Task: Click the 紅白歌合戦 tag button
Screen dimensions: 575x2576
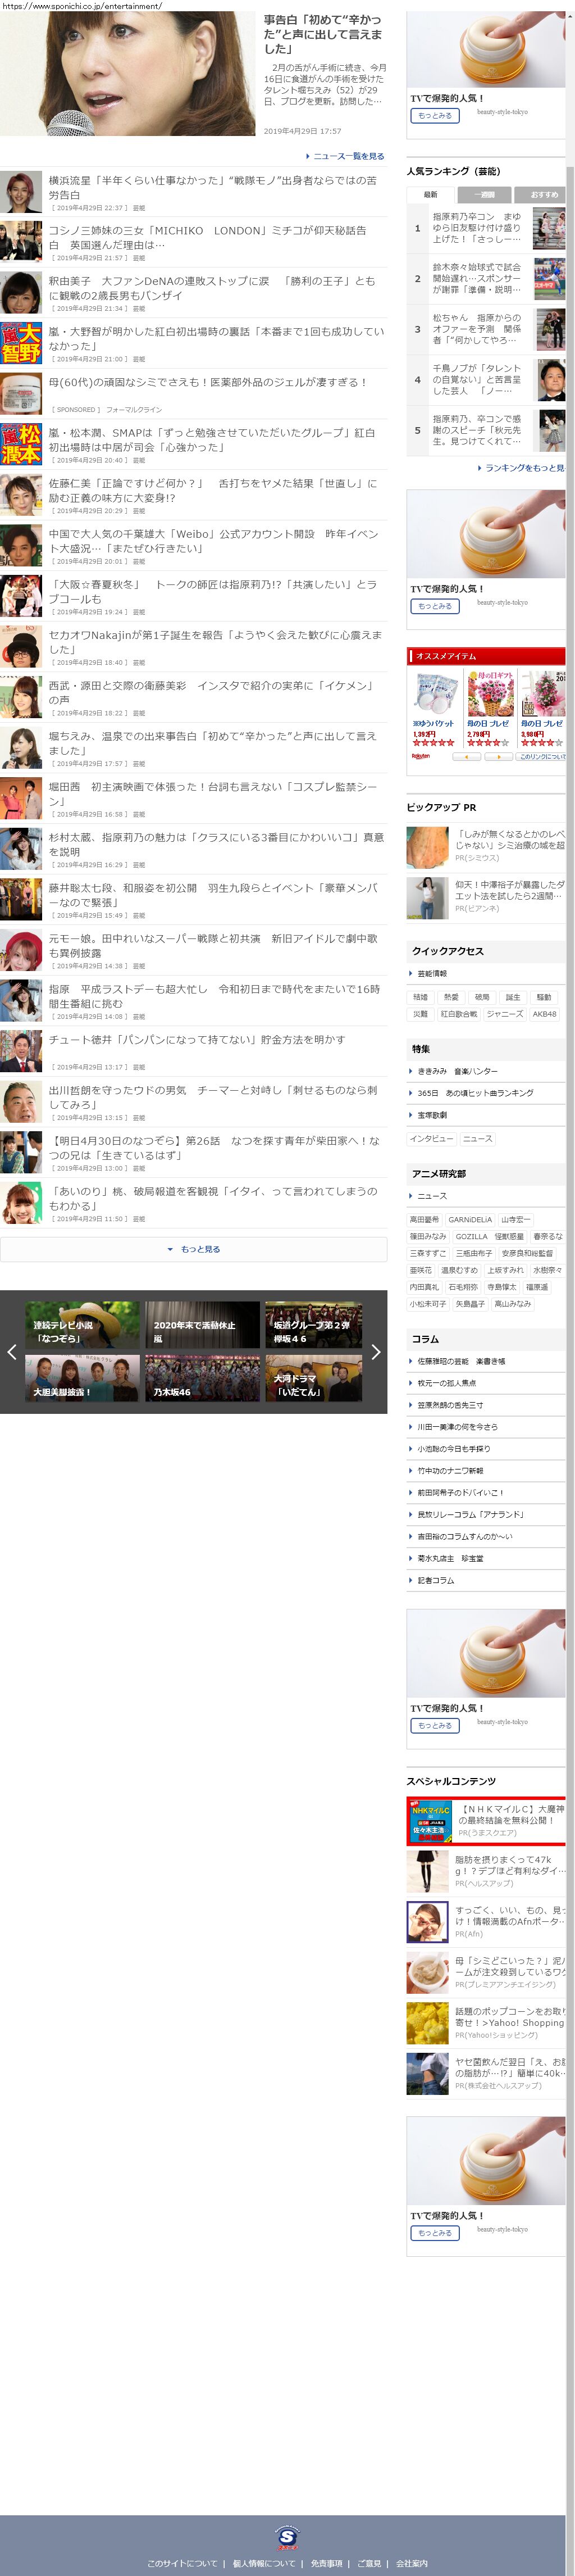Action: click(x=459, y=1014)
